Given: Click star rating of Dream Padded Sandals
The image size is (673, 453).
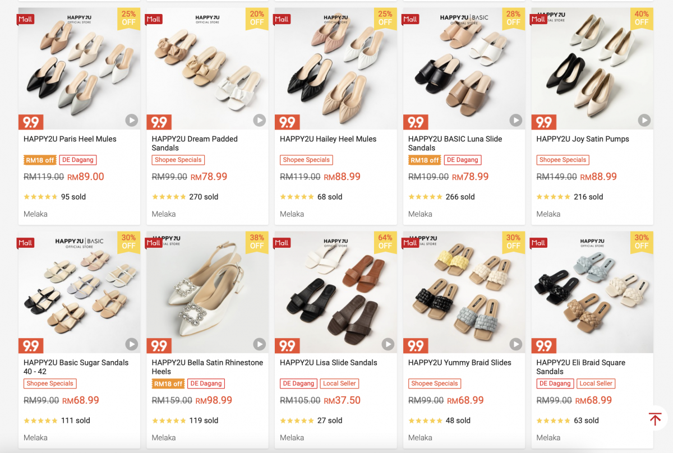Looking at the screenshot, I should pos(169,197).
